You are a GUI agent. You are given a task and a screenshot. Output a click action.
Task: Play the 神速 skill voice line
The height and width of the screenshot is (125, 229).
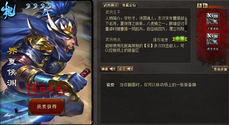pos(108,69)
